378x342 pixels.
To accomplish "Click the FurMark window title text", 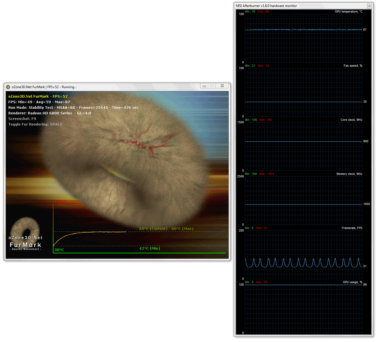I will tap(44, 87).
